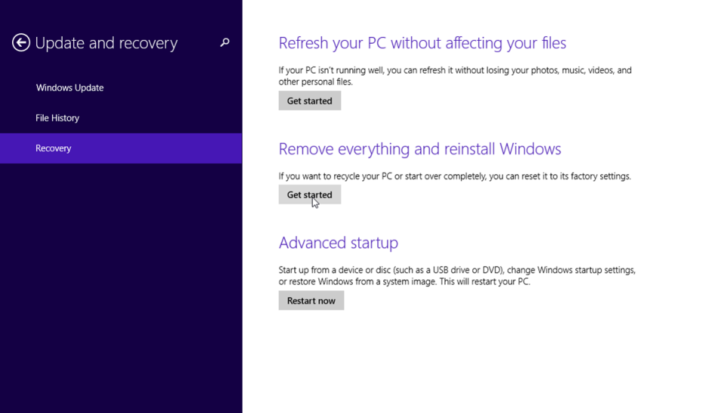Viewport: 724px width, 413px height.
Task: Go back using the circled arrow icon
Action: pos(21,42)
